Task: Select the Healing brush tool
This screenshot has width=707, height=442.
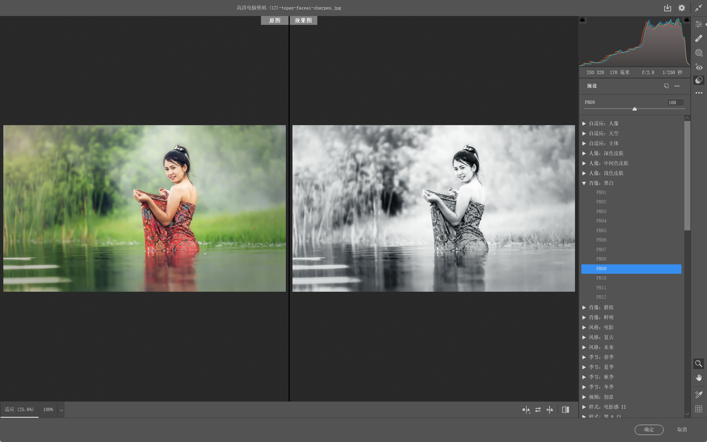Action: click(x=698, y=39)
